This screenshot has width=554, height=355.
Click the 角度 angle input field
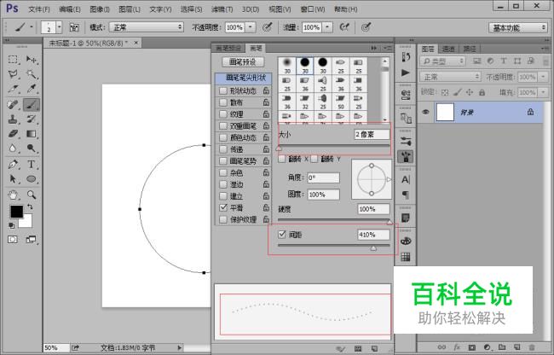[323, 177]
